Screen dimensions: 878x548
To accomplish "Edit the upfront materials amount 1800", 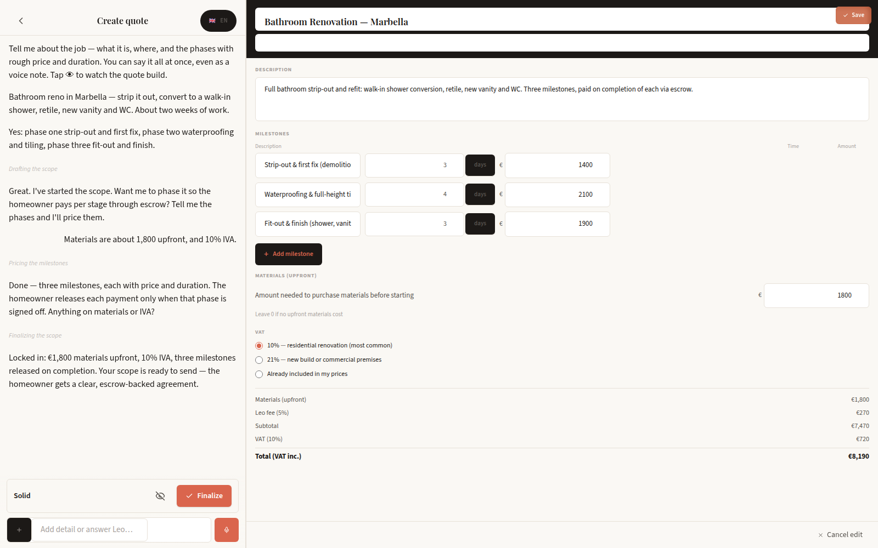I will (817, 296).
